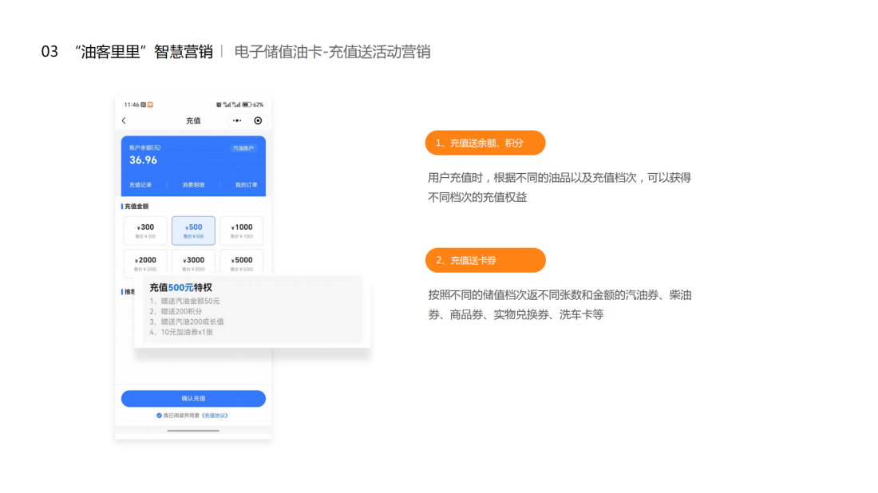Screen dimensions: 878x493
Task: Click privilege line 10元加油券x1张
Action: (181, 332)
